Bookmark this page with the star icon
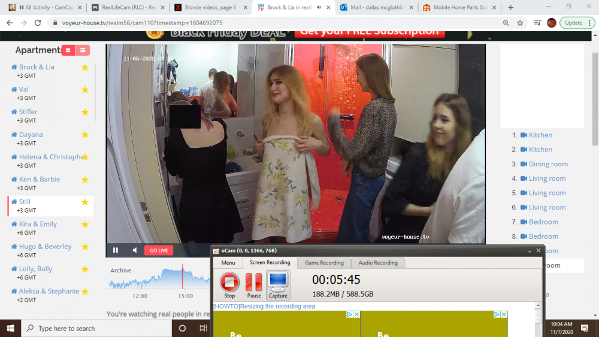Image resolution: width=599 pixels, height=337 pixels. [x=520, y=23]
